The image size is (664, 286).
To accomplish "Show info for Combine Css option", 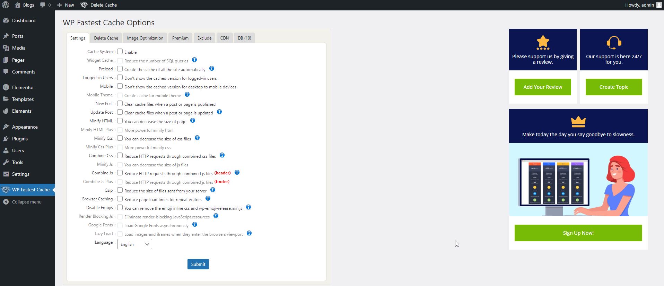I will pos(222,155).
